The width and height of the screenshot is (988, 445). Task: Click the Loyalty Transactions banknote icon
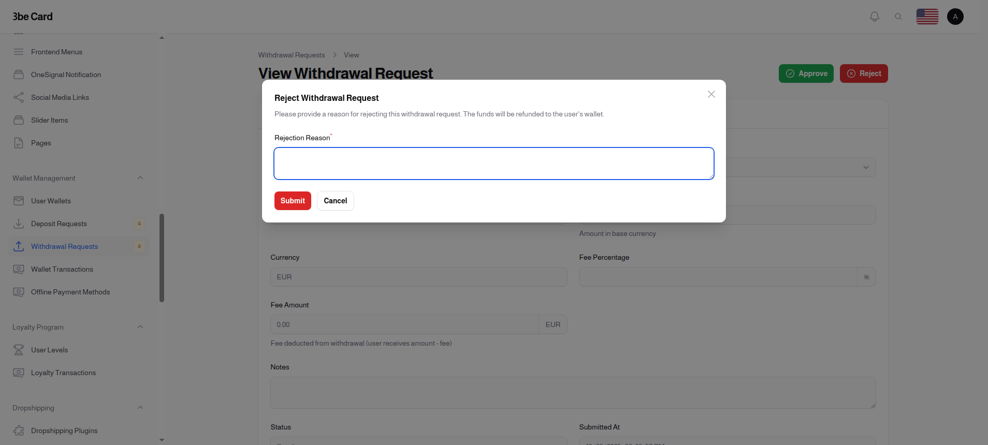[19, 373]
